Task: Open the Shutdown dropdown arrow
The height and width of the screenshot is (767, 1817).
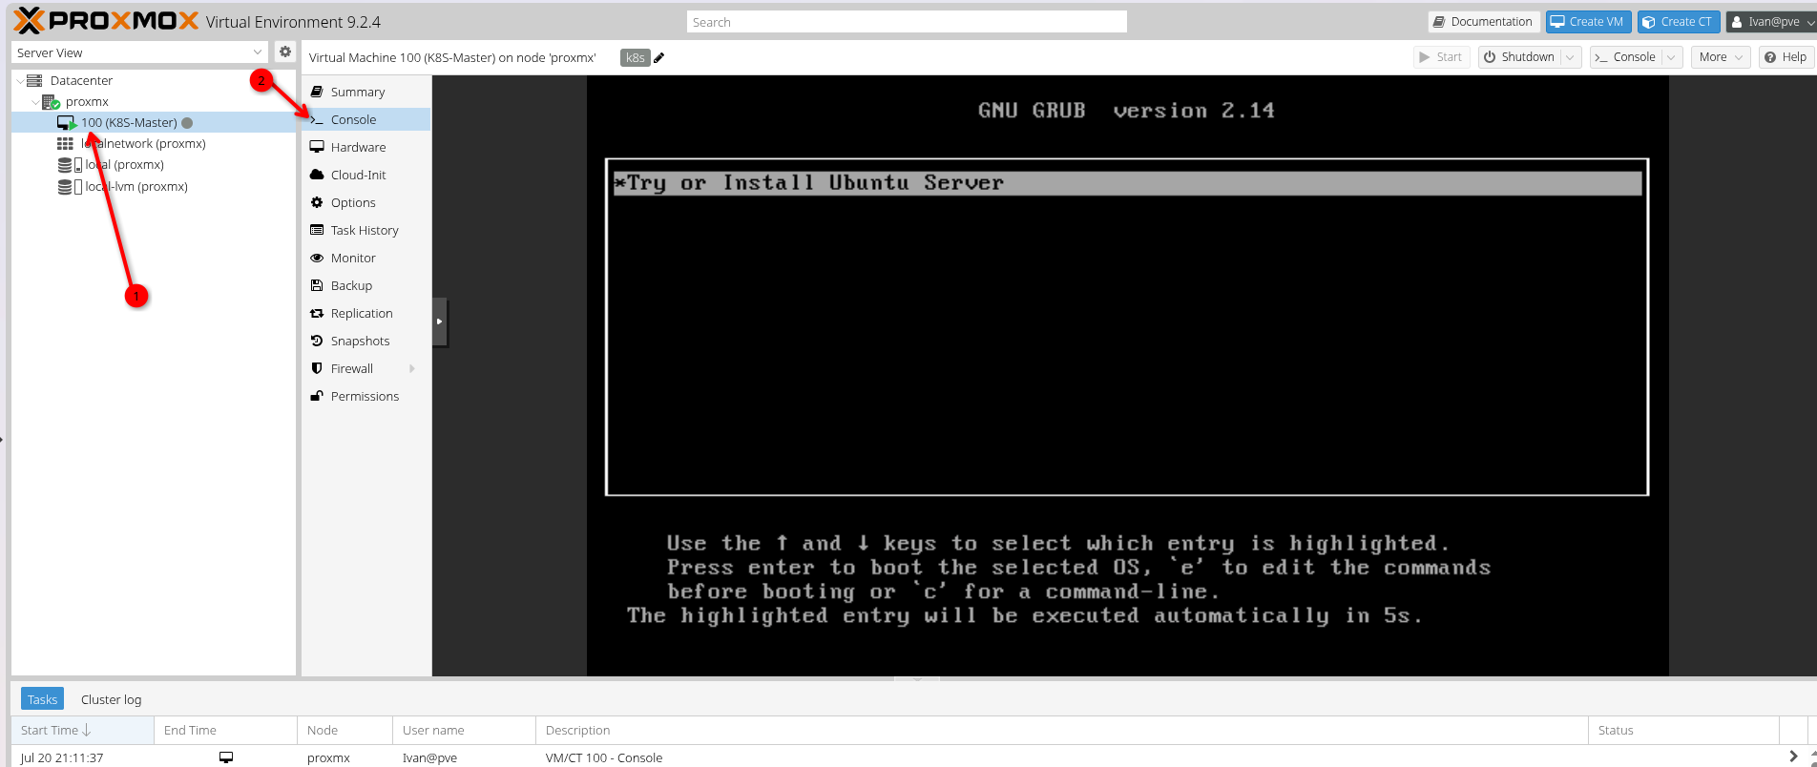Action: click(x=1570, y=57)
